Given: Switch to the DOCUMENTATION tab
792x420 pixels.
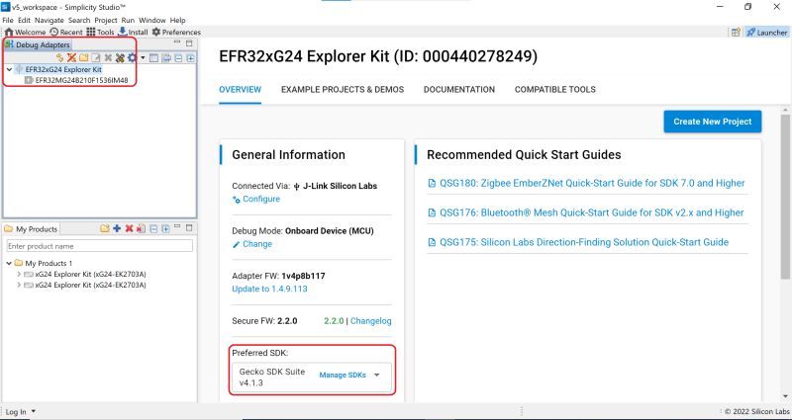Looking at the screenshot, I should 459,90.
